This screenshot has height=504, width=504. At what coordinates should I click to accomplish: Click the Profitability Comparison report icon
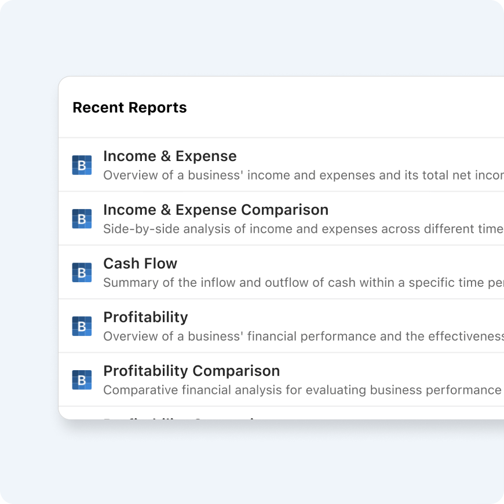(82, 380)
